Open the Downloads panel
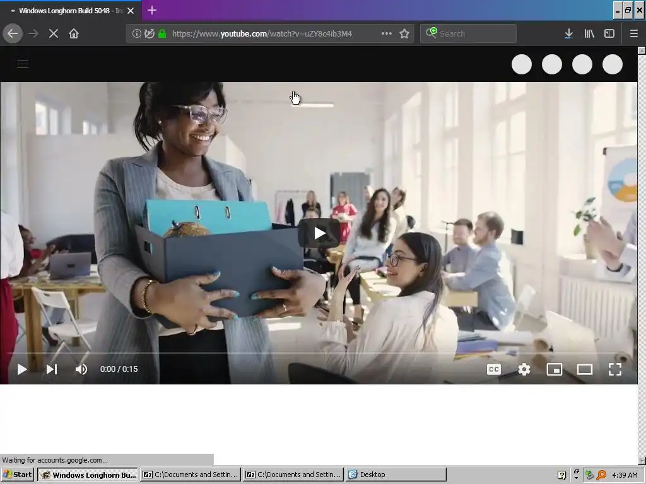The width and height of the screenshot is (646, 484). click(x=568, y=33)
